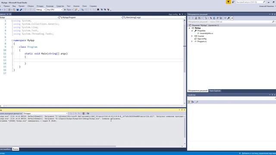Click Add to source control in status bar

(x=257, y=153)
